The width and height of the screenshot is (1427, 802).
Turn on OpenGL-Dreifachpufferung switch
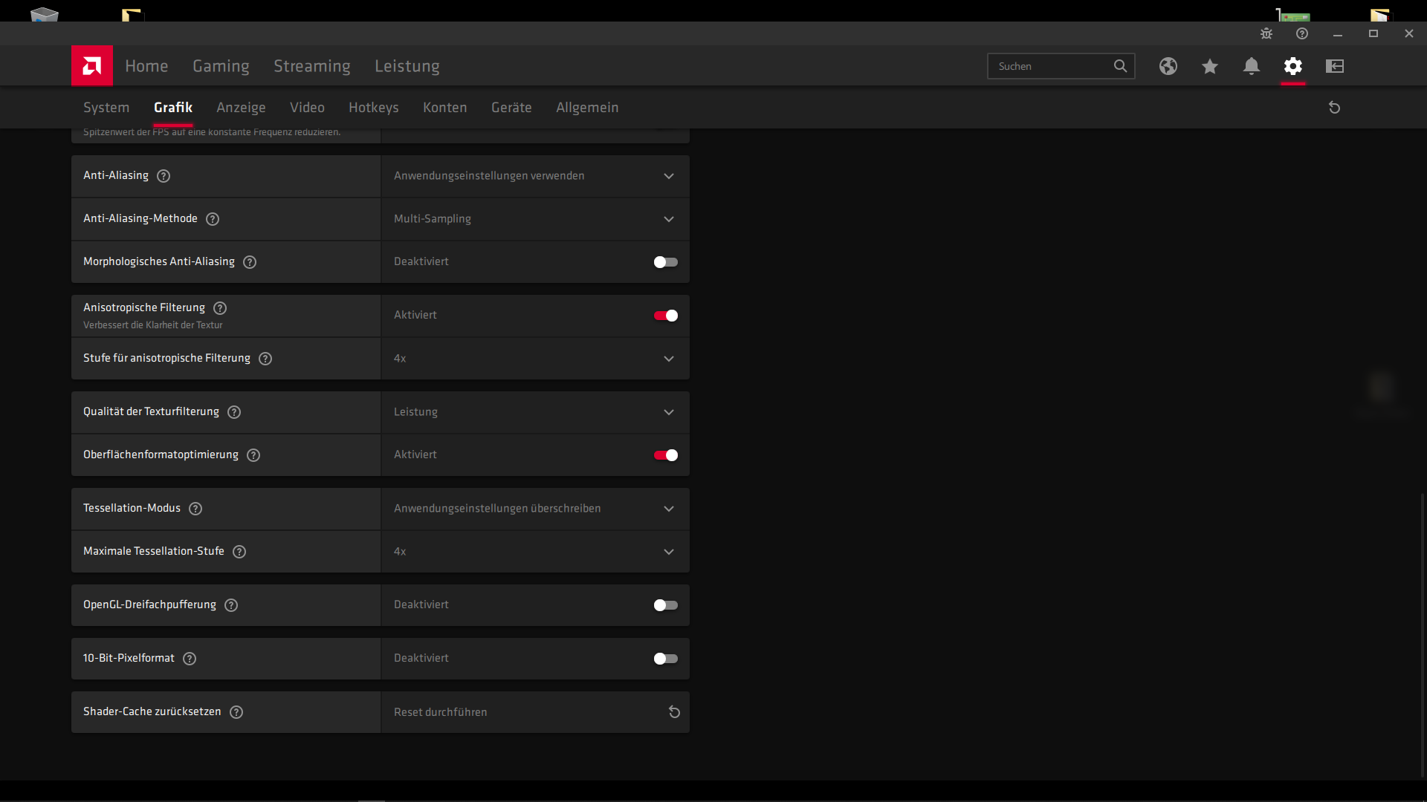[665, 605]
